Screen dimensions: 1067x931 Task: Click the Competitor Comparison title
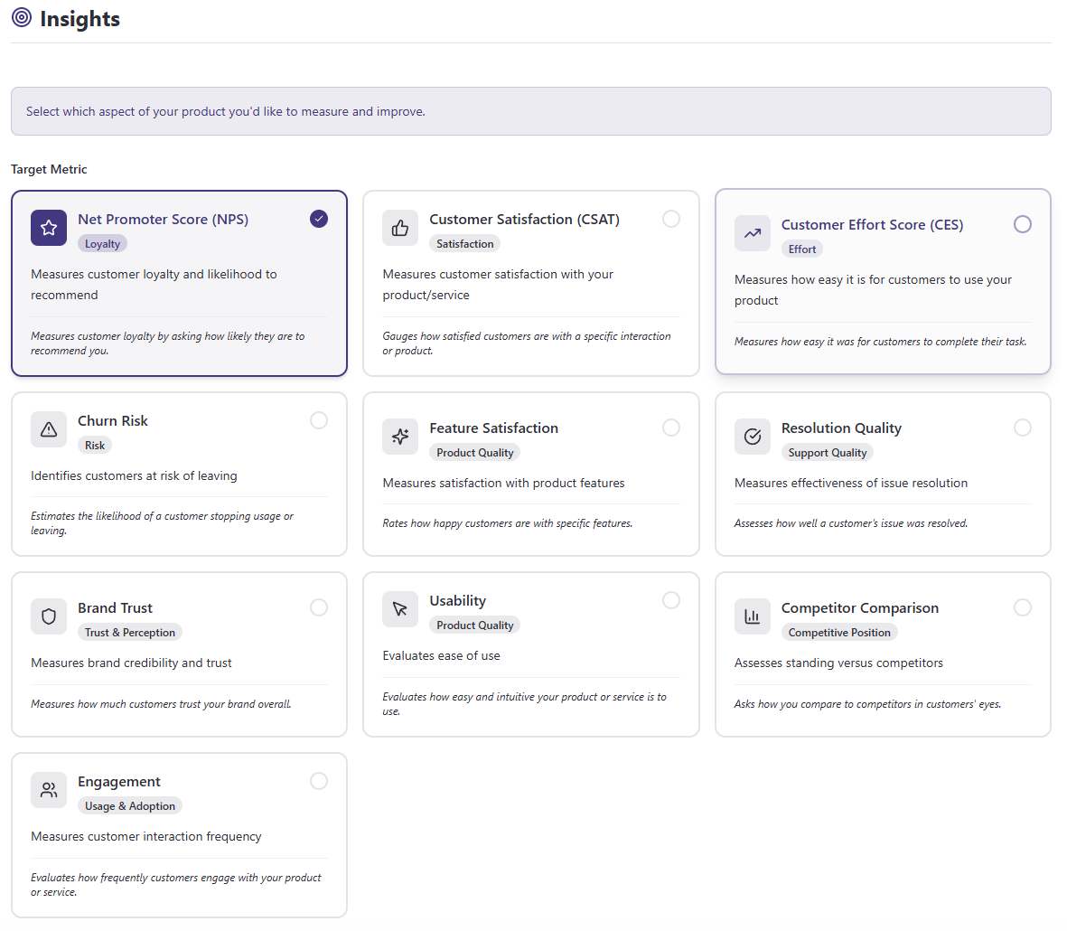(x=859, y=607)
